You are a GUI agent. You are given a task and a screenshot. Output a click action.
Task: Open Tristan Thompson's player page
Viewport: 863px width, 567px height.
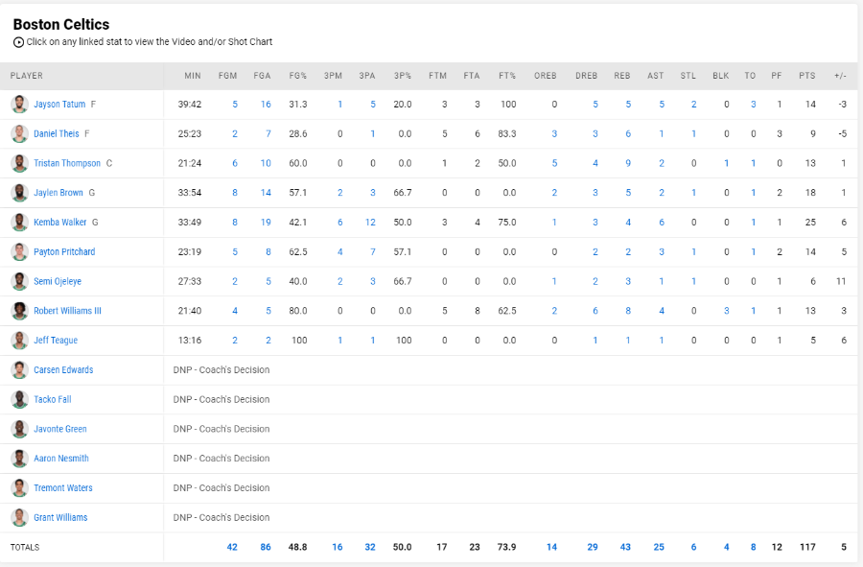point(67,163)
